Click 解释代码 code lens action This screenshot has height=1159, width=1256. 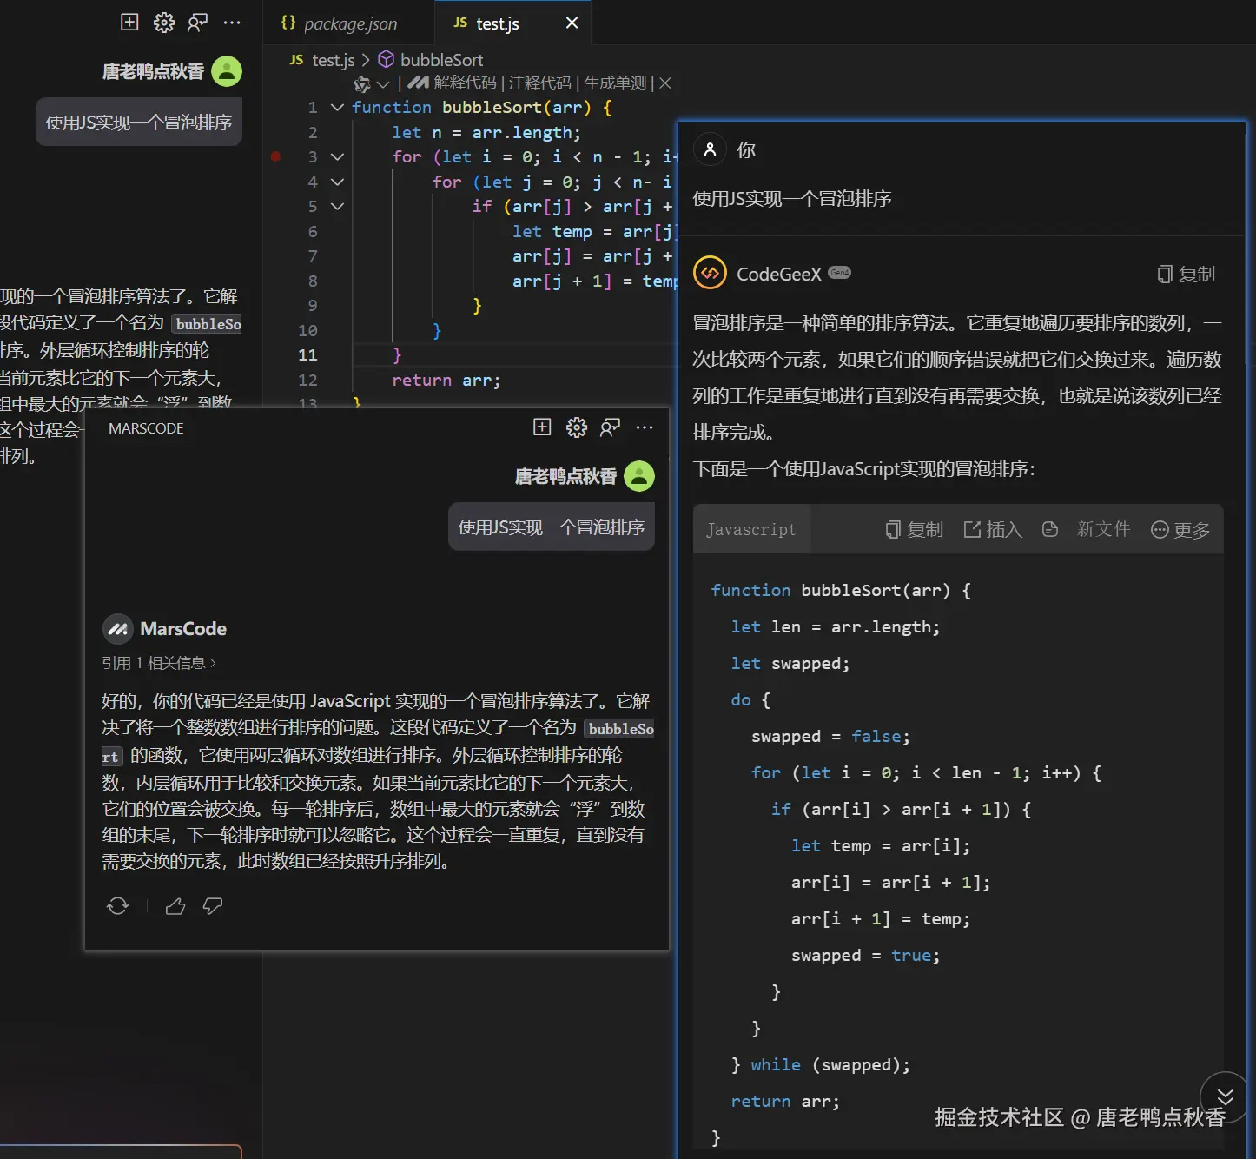tap(466, 83)
